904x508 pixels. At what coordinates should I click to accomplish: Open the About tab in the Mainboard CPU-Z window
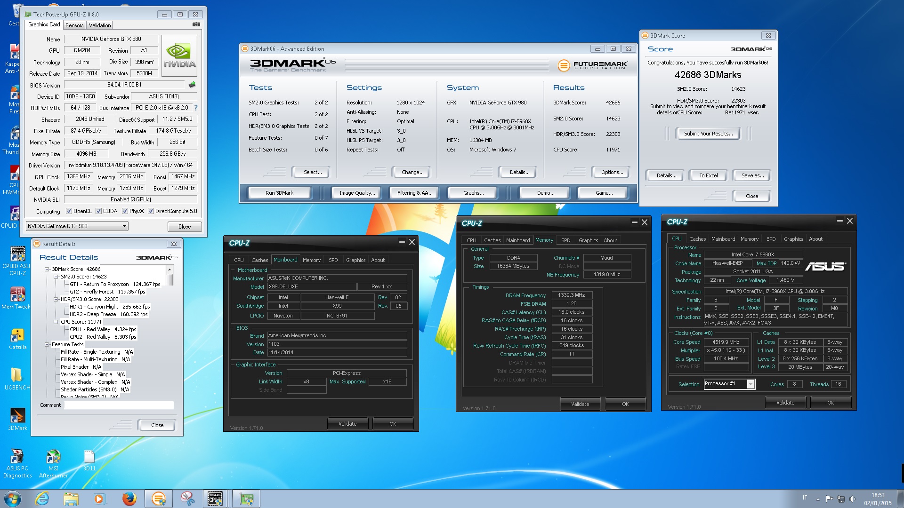[x=378, y=260]
